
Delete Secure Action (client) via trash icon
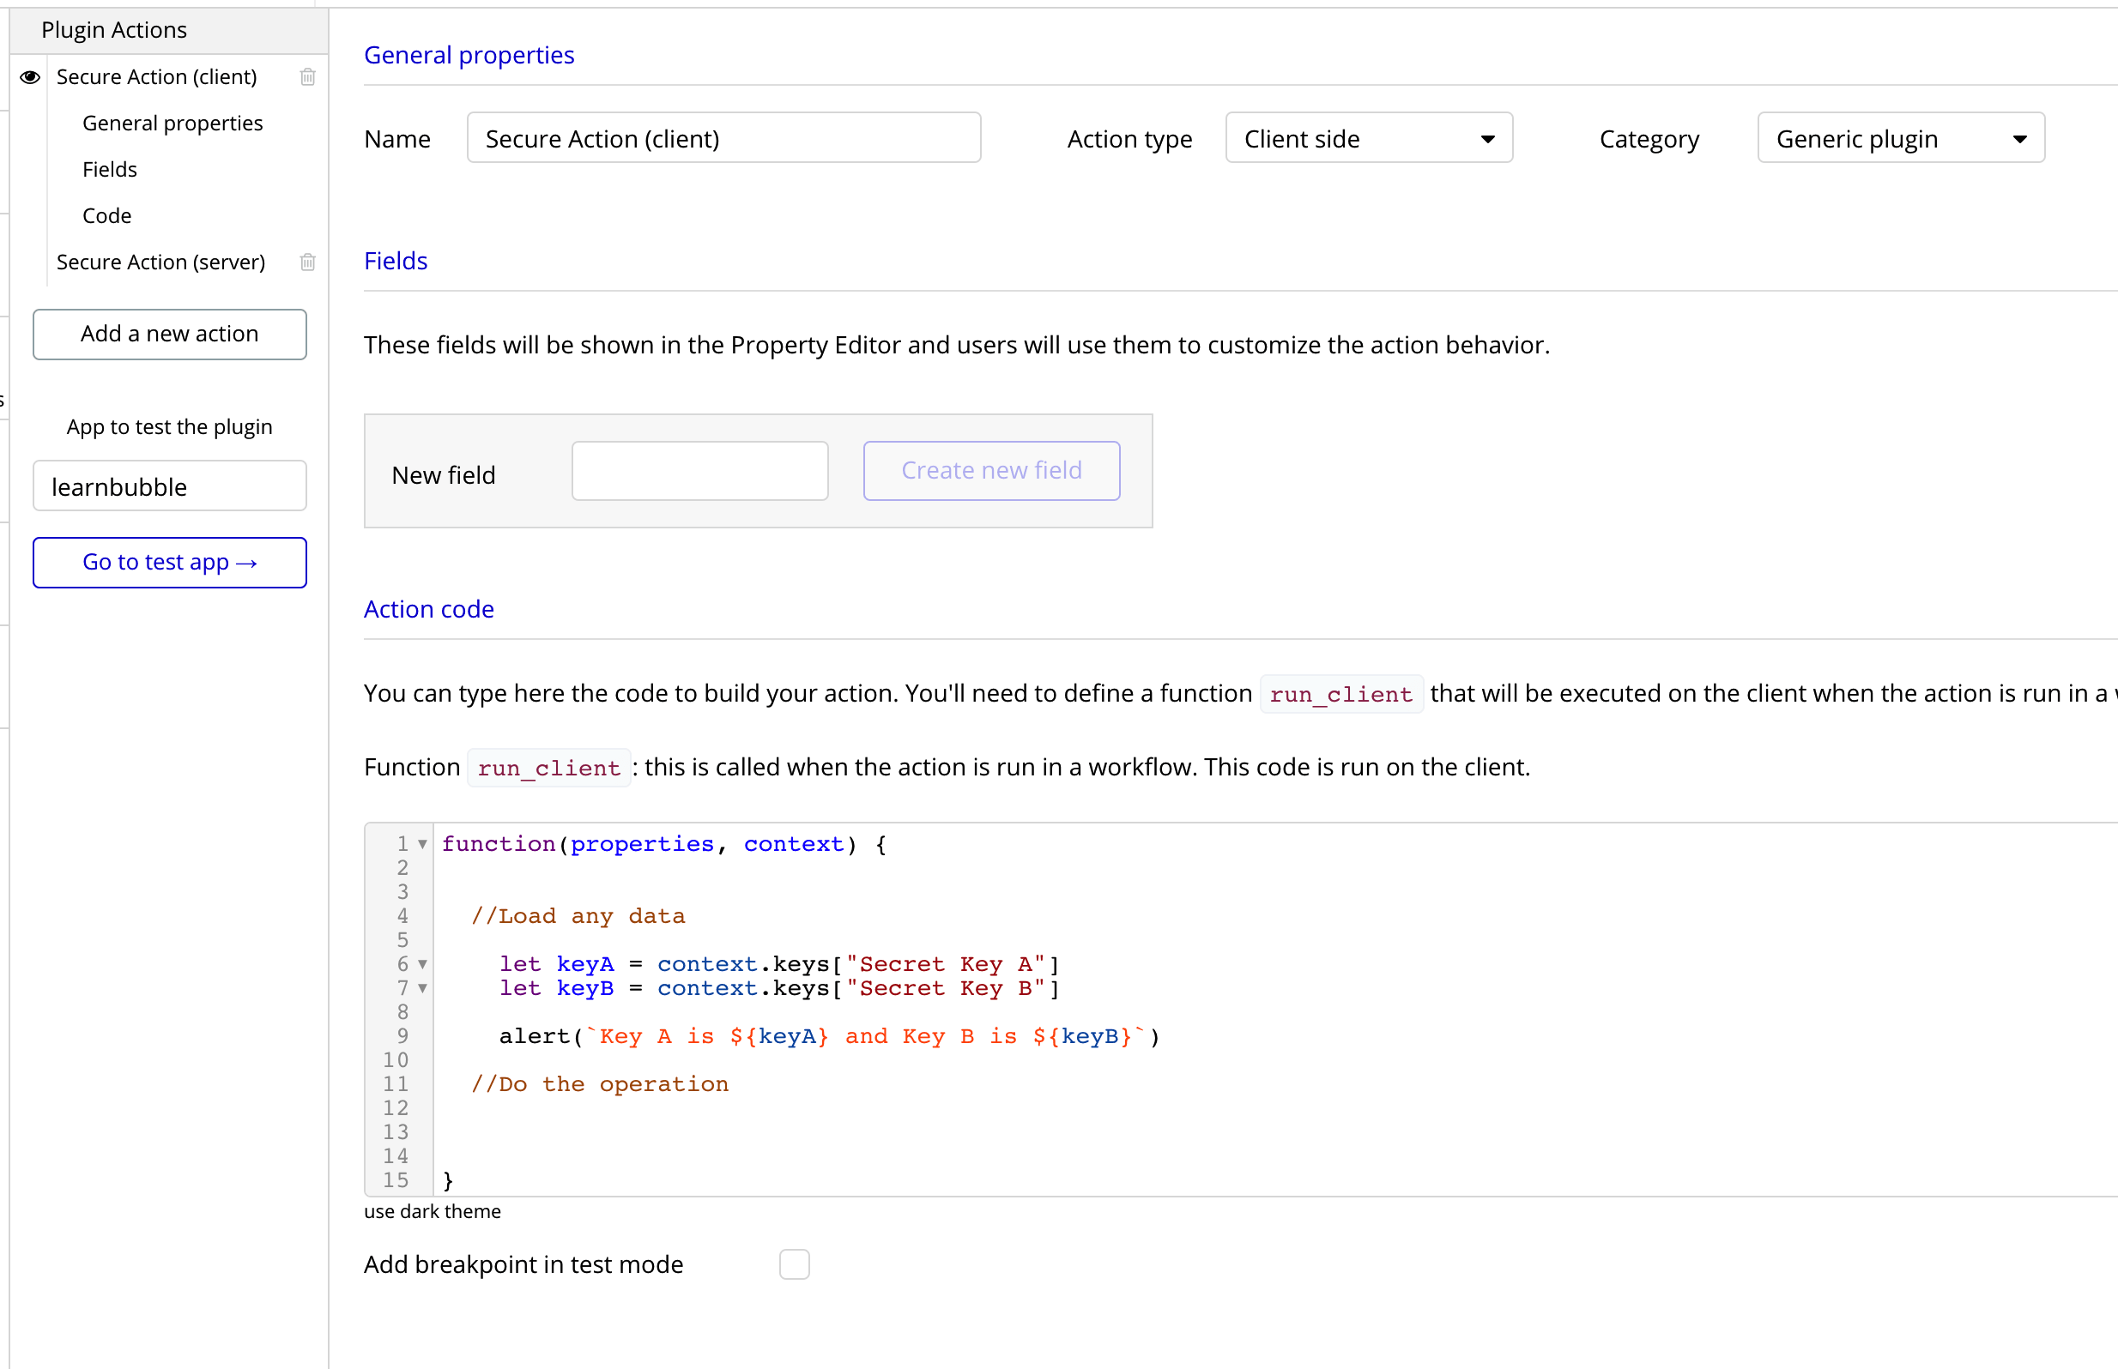point(307,77)
